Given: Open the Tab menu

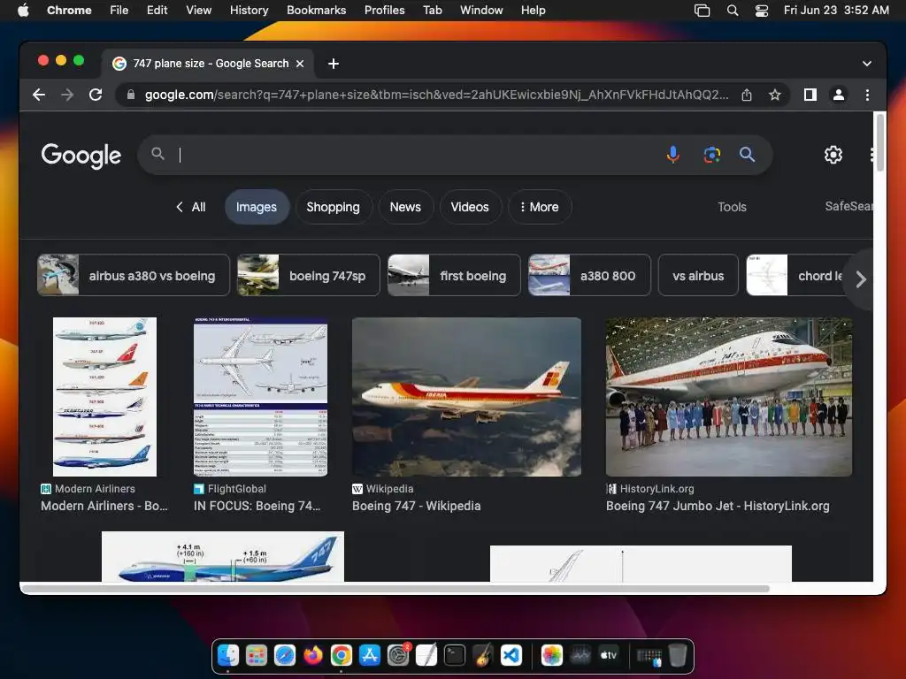Looking at the screenshot, I should [x=432, y=10].
